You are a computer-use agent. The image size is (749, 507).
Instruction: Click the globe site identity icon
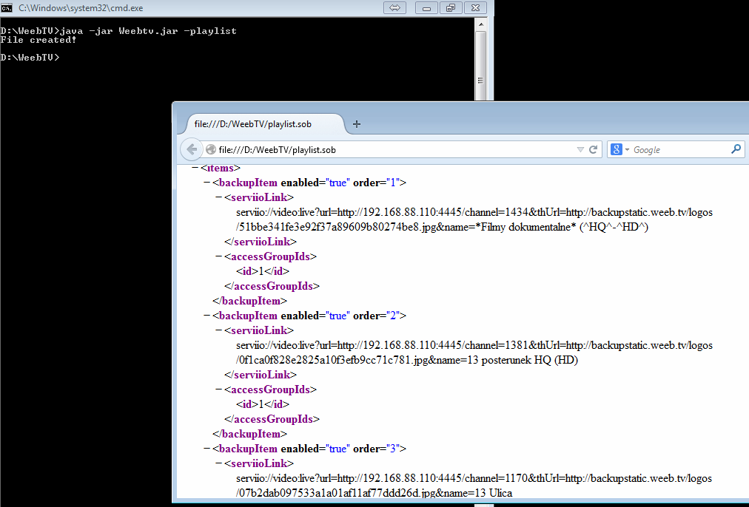coord(211,150)
